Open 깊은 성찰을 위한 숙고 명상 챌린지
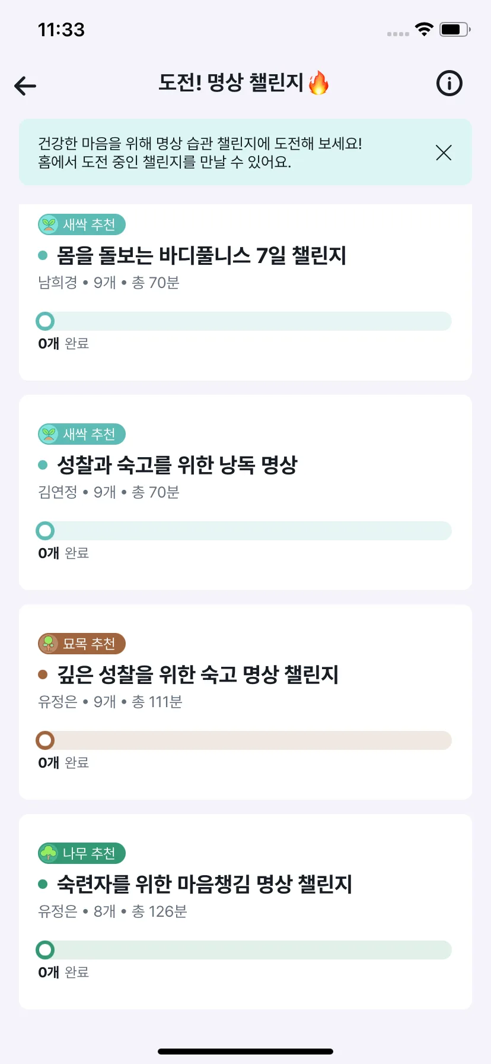 point(197,674)
